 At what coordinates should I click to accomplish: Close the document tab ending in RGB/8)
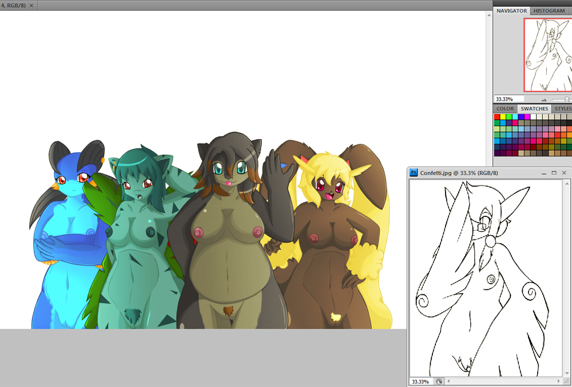[31, 5]
